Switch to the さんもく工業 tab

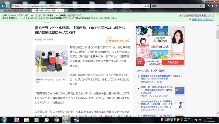pyautogui.click(x=16, y=10)
